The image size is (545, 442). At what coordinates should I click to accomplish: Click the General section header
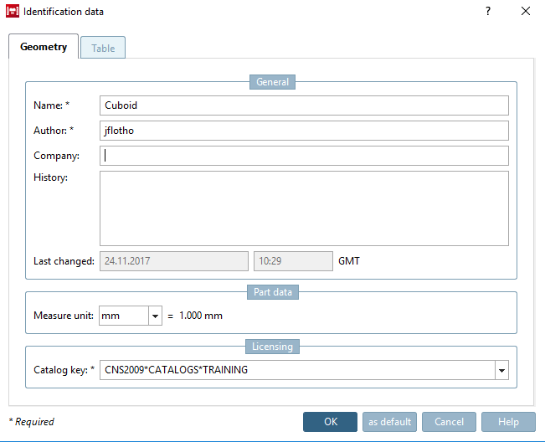click(273, 82)
